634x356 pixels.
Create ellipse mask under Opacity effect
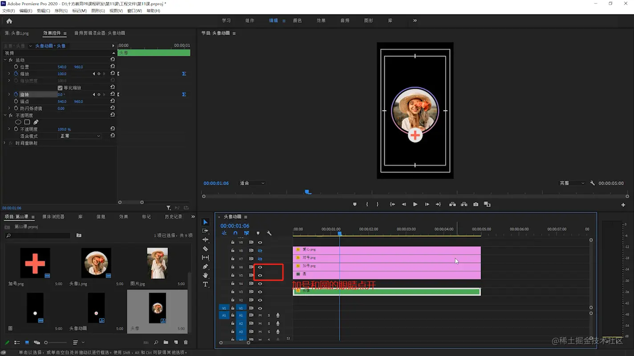[x=18, y=122]
